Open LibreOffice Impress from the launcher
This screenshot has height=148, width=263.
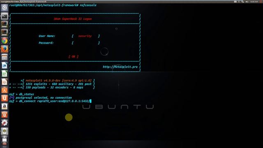tap(5, 82)
